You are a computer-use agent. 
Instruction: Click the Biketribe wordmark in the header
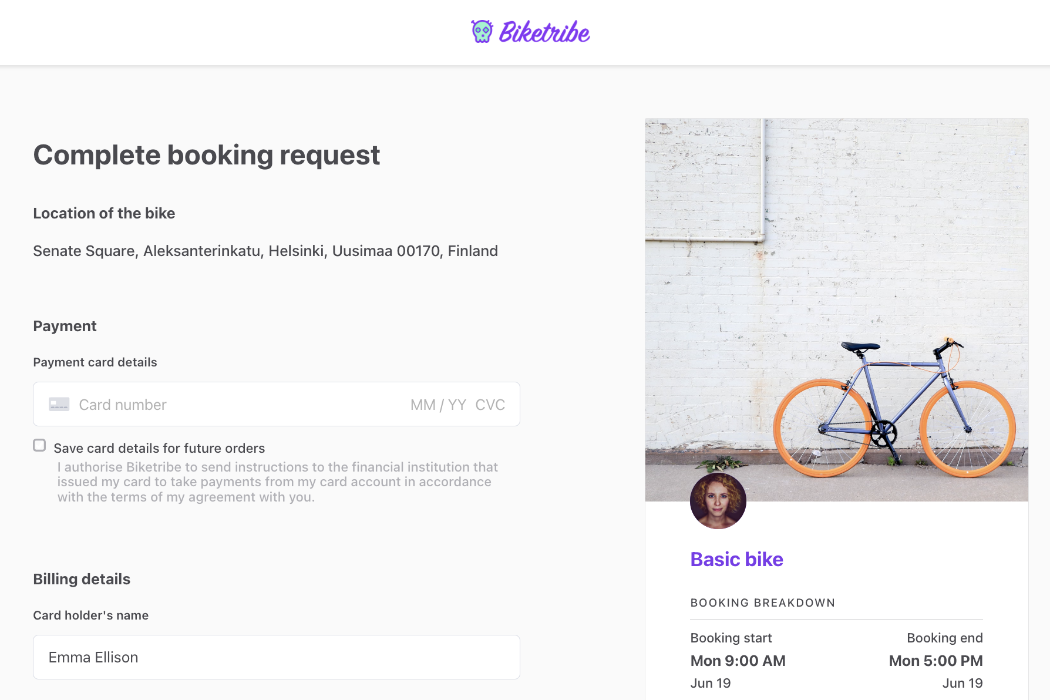(544, 32)
